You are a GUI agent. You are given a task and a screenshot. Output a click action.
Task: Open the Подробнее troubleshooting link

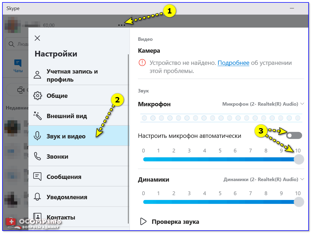coord(233,63)
